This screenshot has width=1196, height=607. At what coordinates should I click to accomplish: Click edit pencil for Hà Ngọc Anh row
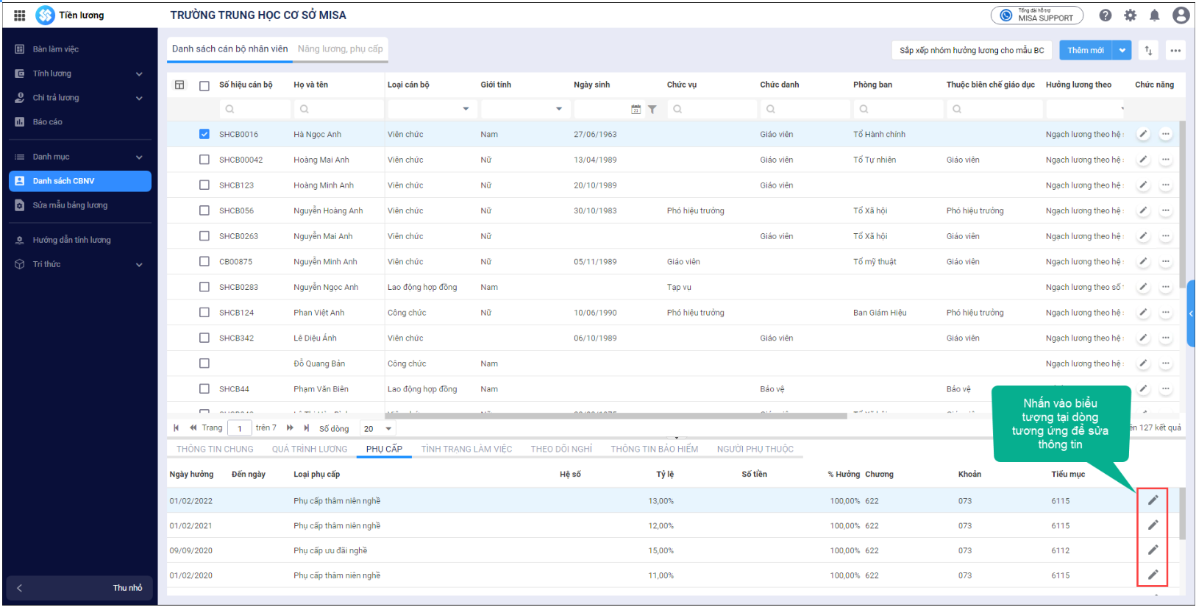tap(1143, 134)
